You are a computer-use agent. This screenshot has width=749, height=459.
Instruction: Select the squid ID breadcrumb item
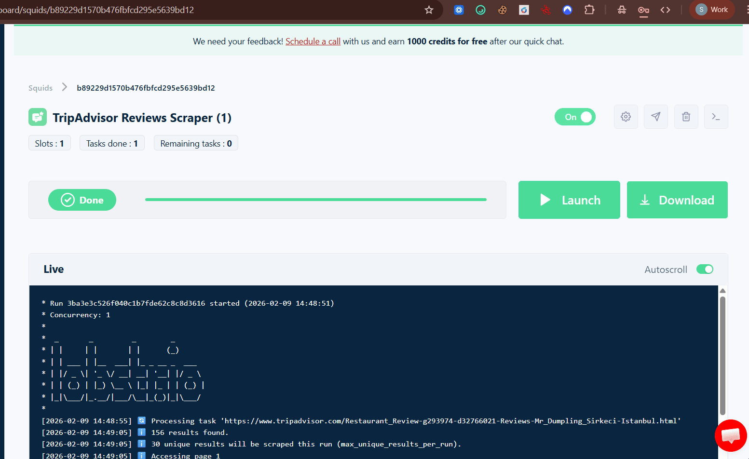point(146,88)
